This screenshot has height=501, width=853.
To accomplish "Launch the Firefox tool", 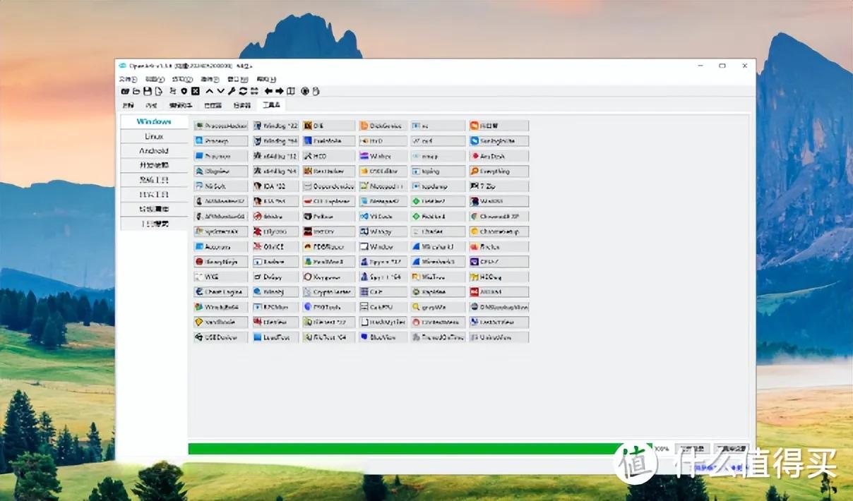I will [x=499, y=247].
